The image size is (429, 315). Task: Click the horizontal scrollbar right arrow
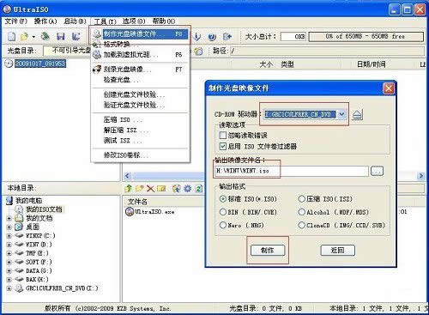(x=420, y=176)
